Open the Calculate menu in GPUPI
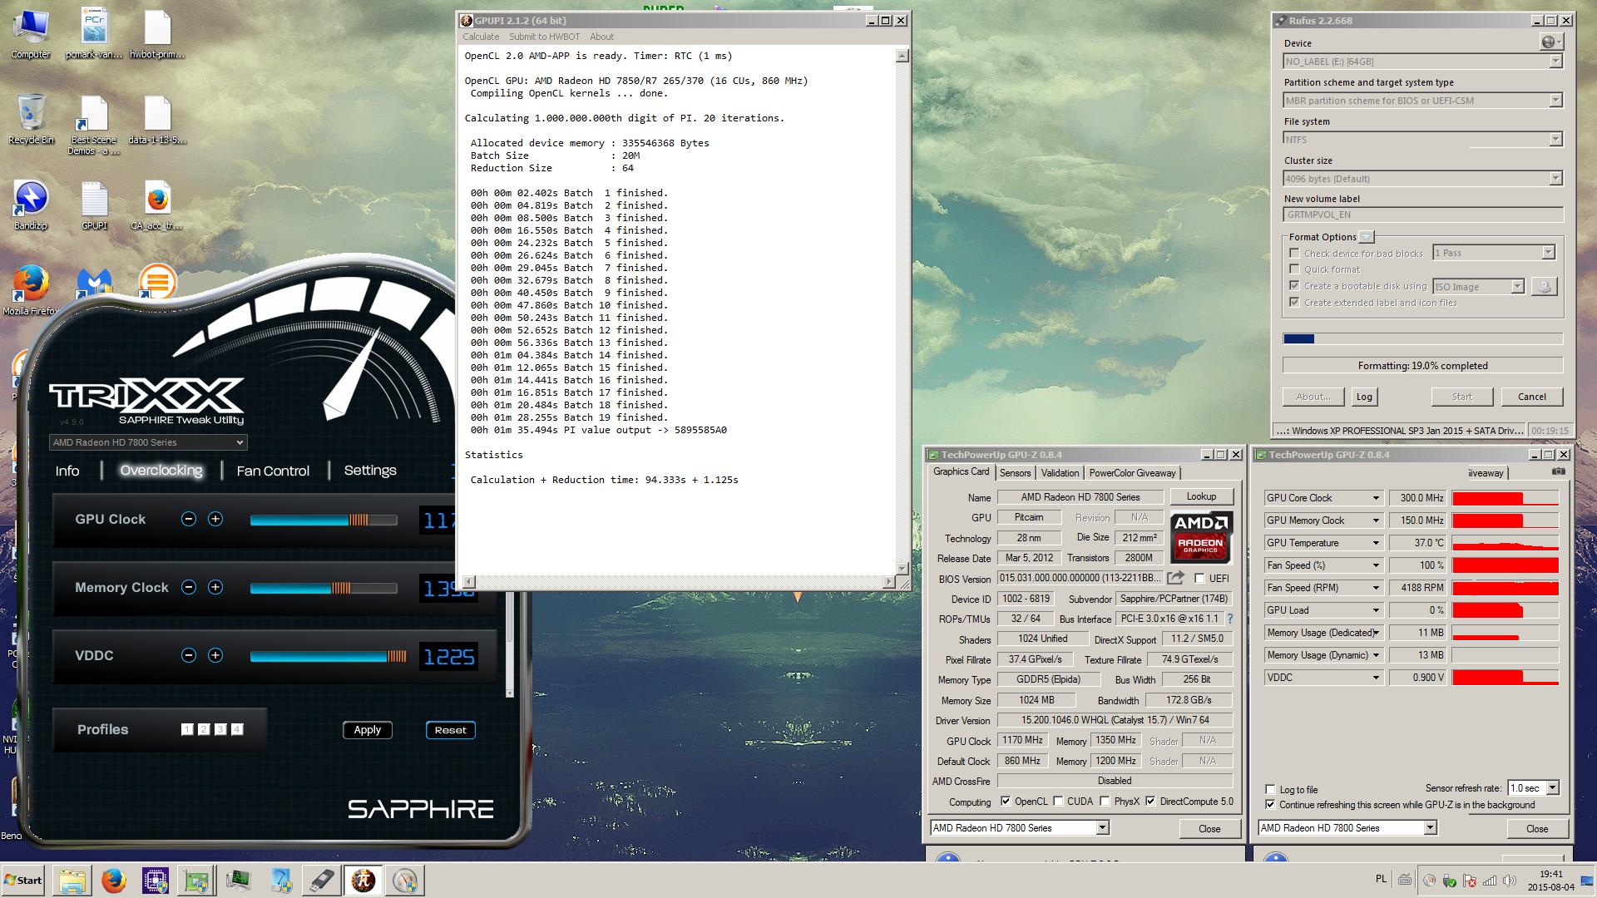Image resolution: width=1597 pixels, height=898 pixels. (x=481, y=37)
